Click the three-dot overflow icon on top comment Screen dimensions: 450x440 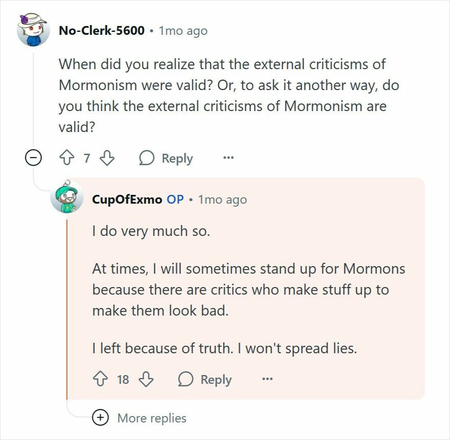point(229,158)
